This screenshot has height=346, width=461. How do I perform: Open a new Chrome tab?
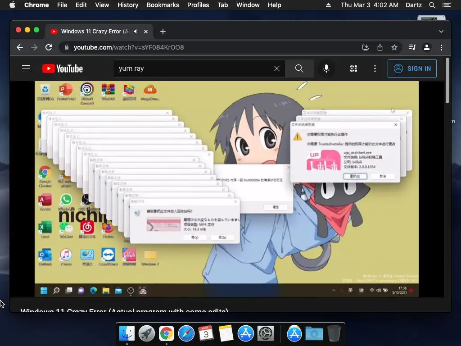pos(163,32)
